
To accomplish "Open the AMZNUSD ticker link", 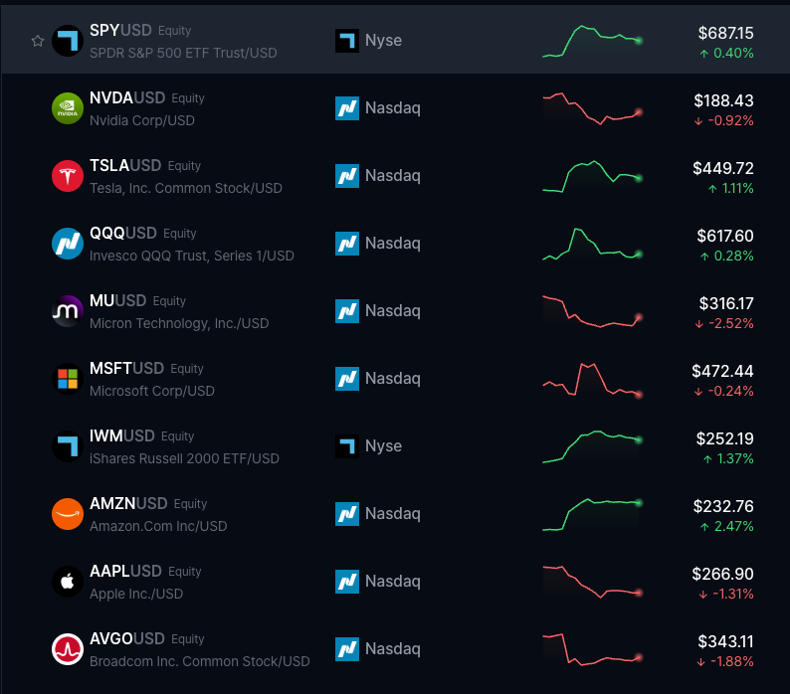I will click(x=128, y=503).
